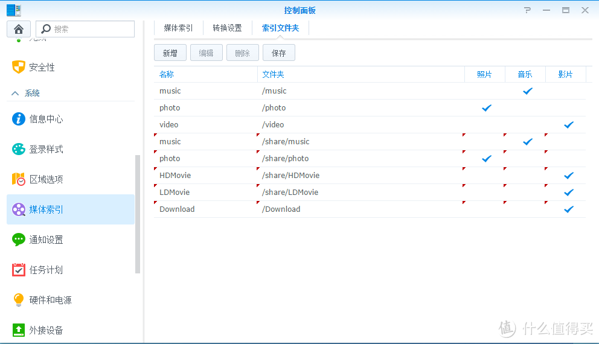The width and height of the screenshot is (599, 344).
Task: Select the Download name cell
Action: (x=205, y=209)
